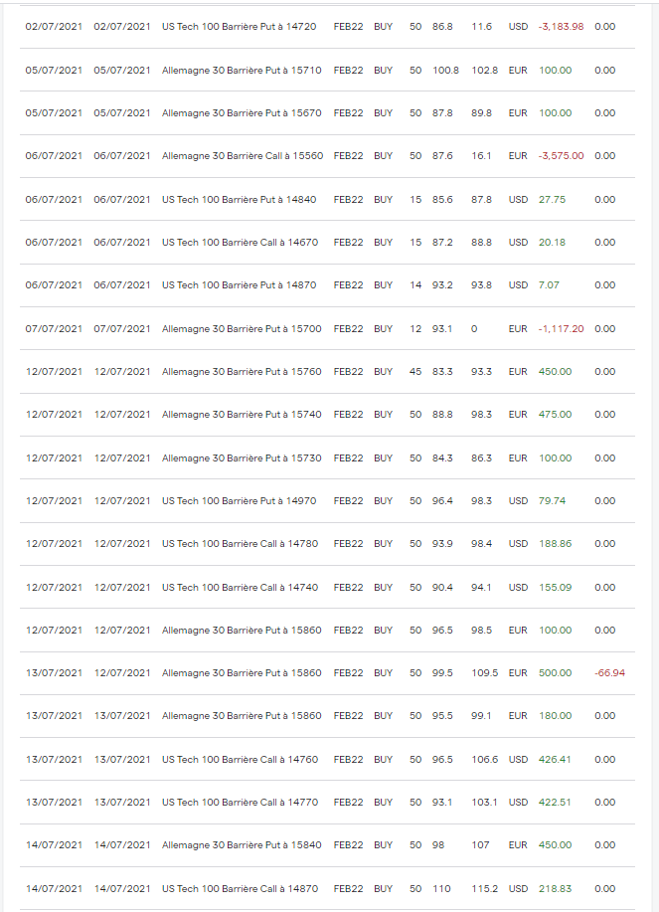The height and width of the screenshot is (912, 659).
Task: Select US Tech 100 Put à 14970 row
Action: point(327,501)
